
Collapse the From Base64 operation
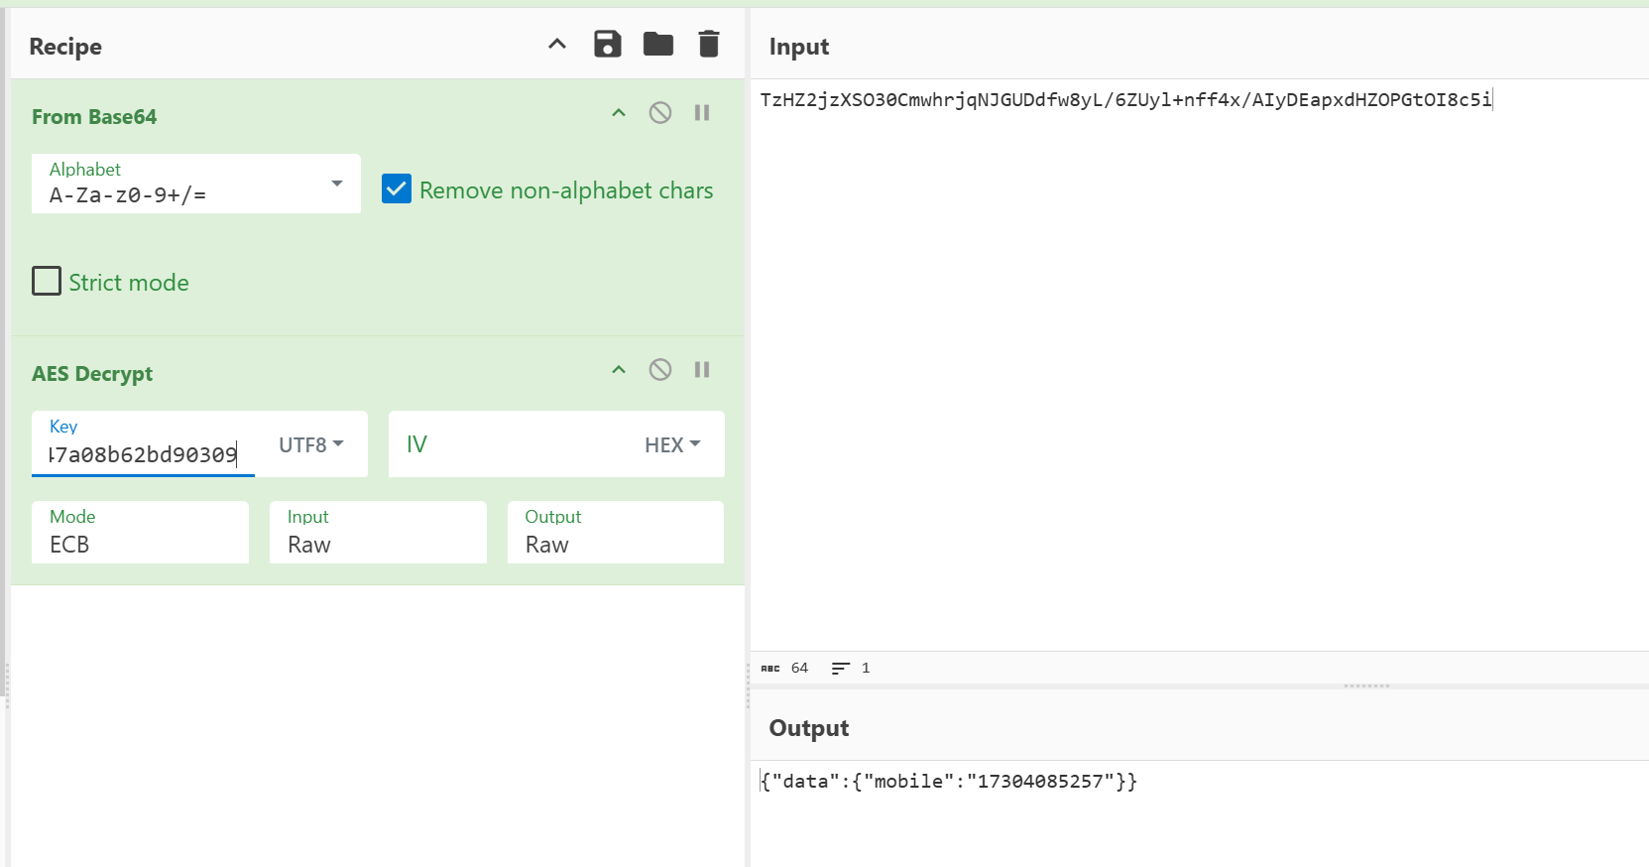tap(619, 113)
